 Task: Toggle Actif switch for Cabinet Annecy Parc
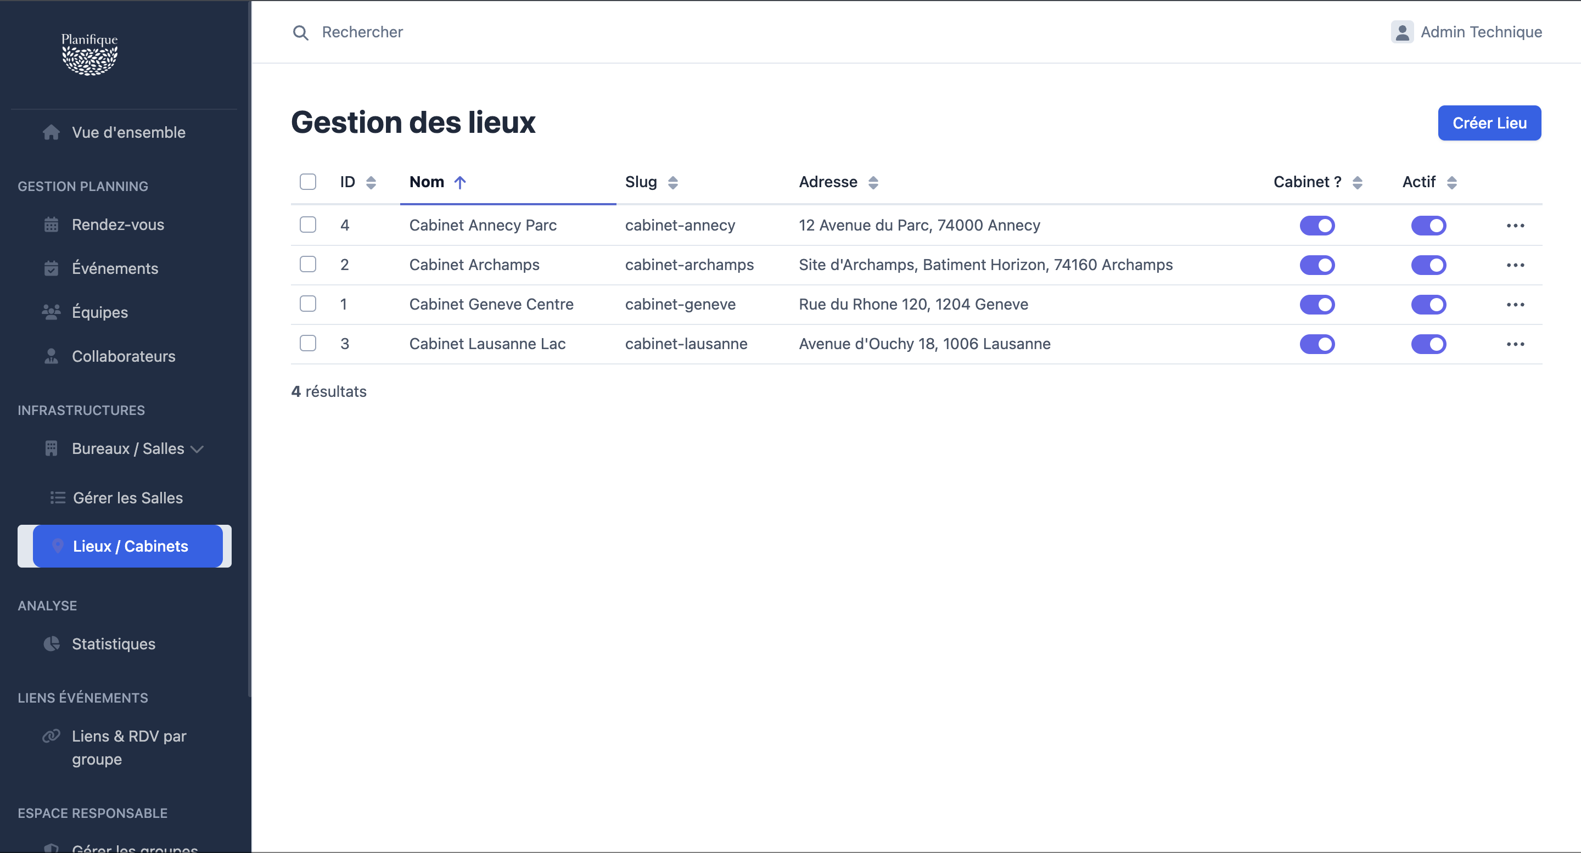(1429, 226)
